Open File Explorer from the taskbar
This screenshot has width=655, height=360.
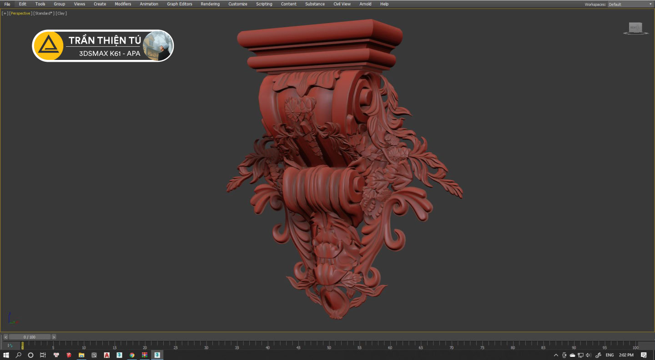81,355
